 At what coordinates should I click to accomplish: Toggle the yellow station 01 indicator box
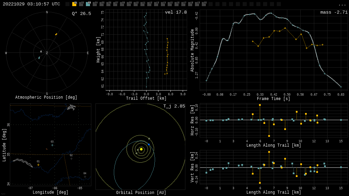[74, 4]
